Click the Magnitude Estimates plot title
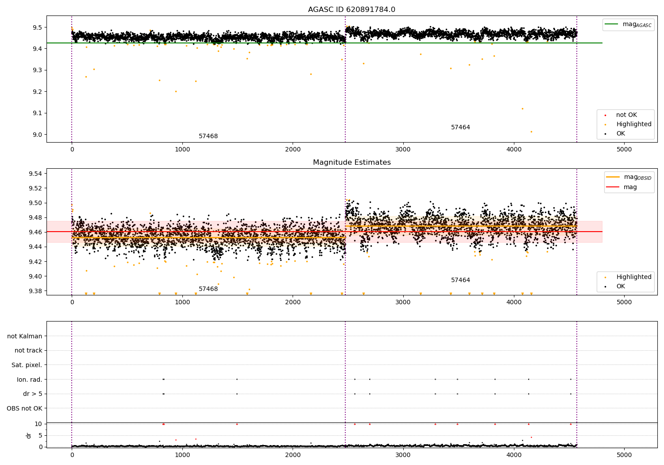Viewport: 664px width, 465px height. tap(351, 163)
